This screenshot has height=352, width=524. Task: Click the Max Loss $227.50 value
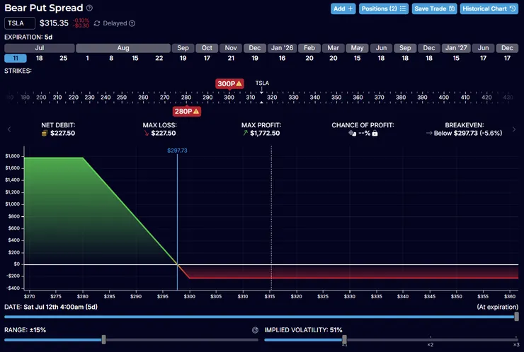[164, 133]
